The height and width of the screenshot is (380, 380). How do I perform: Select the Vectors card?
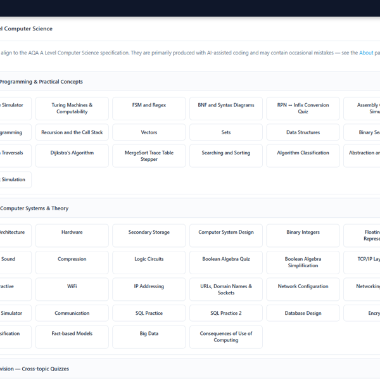pyautogui.click(x=149, y=132)
